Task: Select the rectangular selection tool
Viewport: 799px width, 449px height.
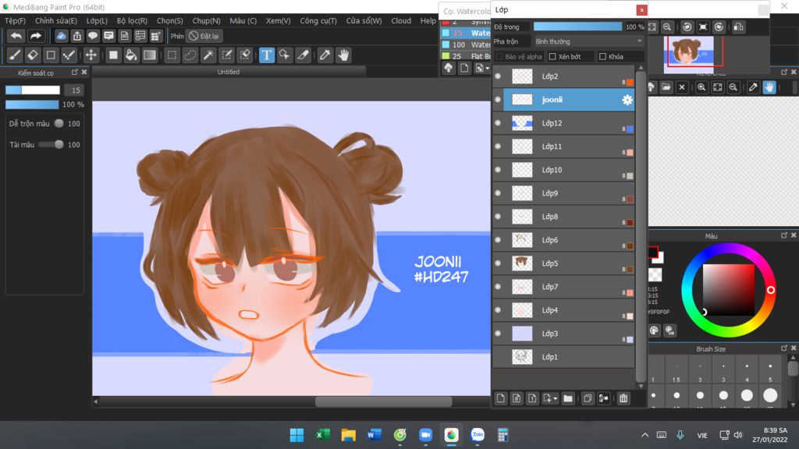Action: pyautogui.click(x=172, y=55)
